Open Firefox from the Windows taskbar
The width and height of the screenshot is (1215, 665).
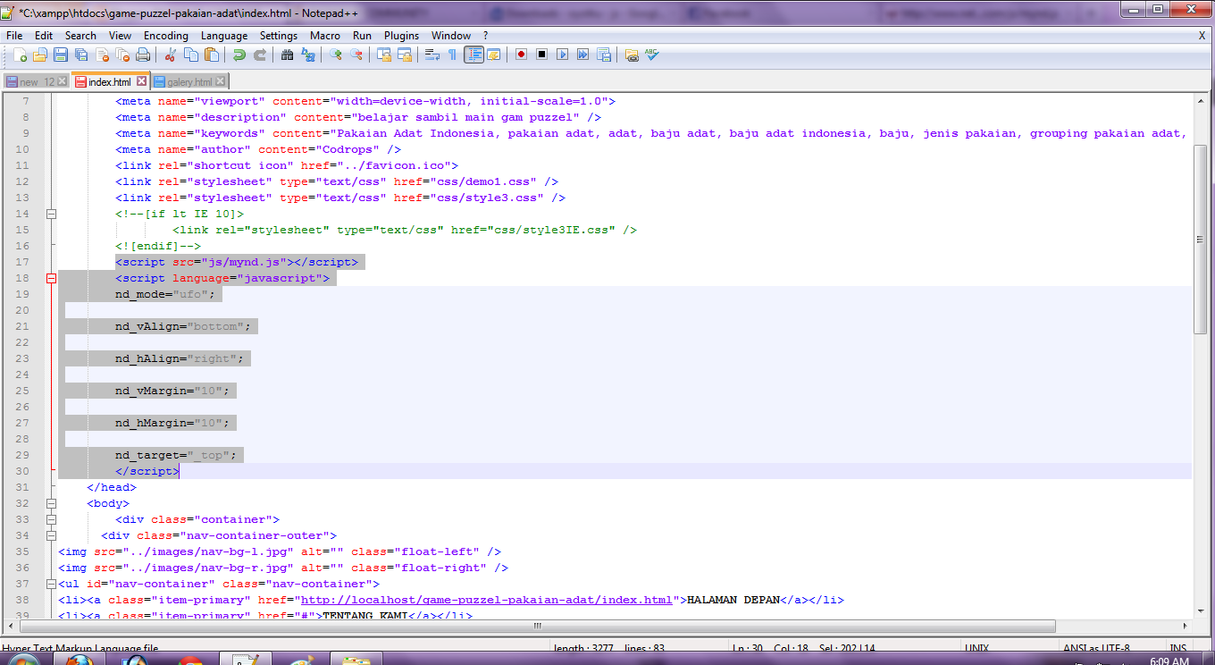(80, 660)
